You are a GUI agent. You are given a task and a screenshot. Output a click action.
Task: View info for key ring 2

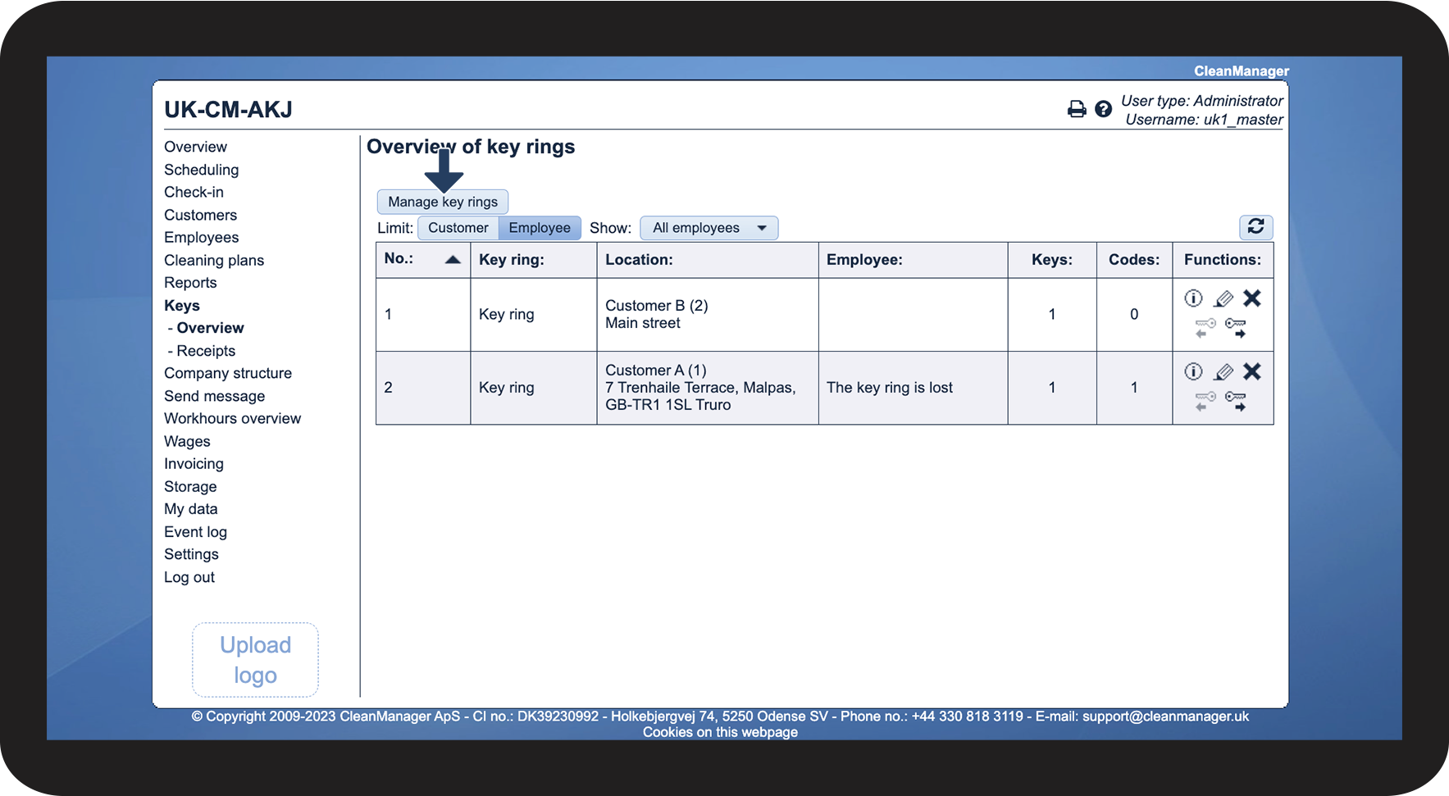coord(1193,372)
